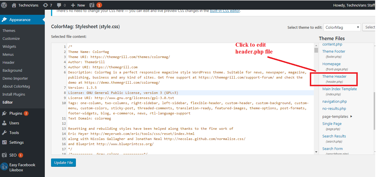Image resolution: width=376 pixels, height=177 pixels.
Task: Open the Header submenu item
Action: point(9,62)
